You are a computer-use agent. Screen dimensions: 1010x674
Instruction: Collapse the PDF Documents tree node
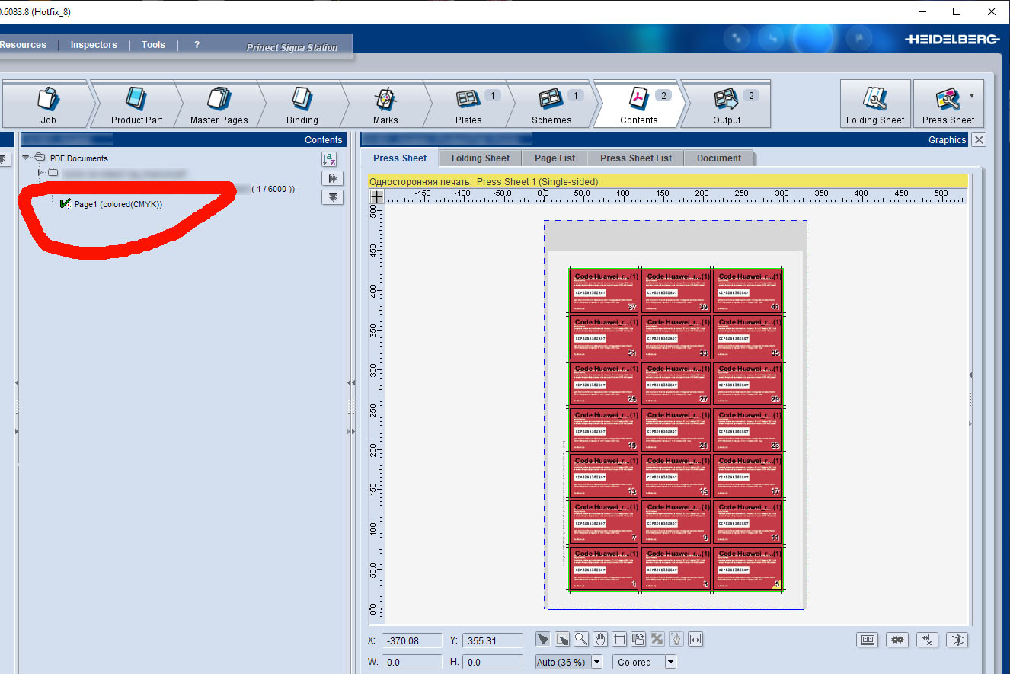27,158
